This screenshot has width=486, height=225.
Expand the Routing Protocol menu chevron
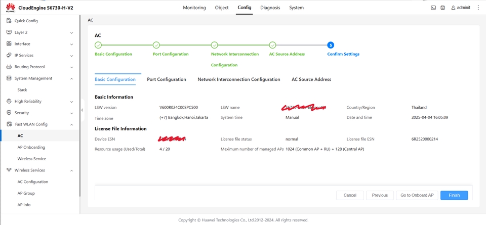(71, 67)
